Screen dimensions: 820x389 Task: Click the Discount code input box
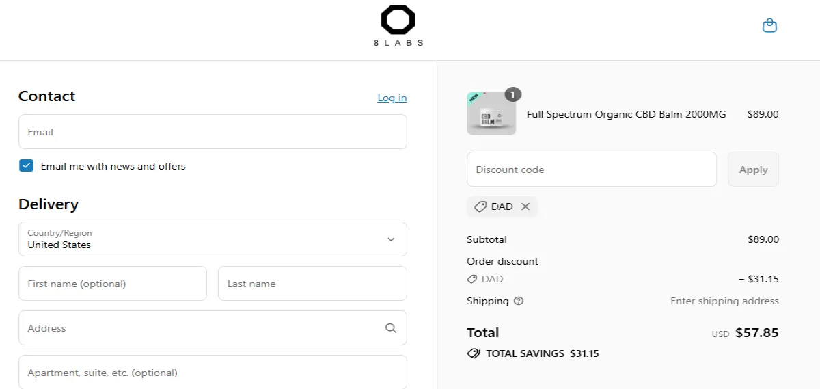[x=591, y=170]
